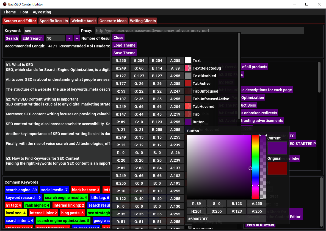
Task: Click Save Theme
Action: (x=124, y=53)
